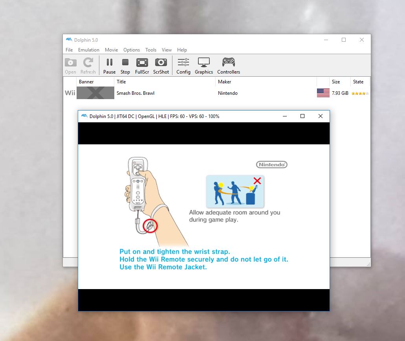Screen dimensions: 405x341
Task: Click the adequate room warning picture
Action: click(235, 191)
